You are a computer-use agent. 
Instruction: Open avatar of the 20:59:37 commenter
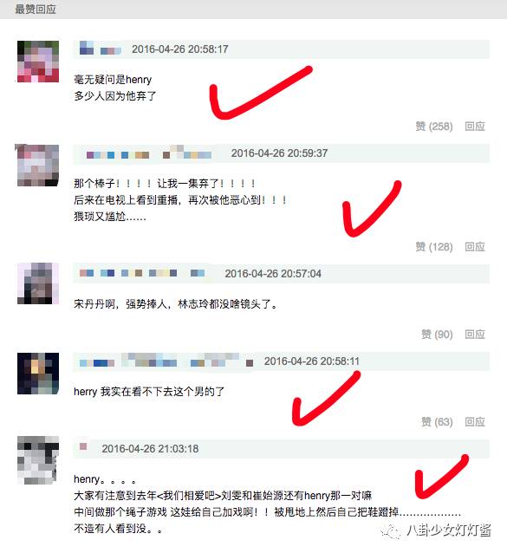click(38, 166)
